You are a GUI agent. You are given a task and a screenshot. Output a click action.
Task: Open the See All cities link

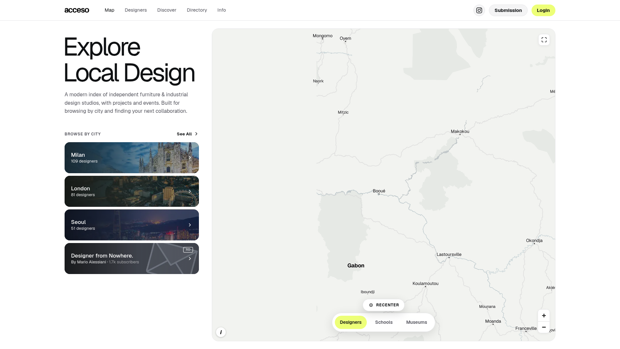pyautogui.click(x=187, y=134)
